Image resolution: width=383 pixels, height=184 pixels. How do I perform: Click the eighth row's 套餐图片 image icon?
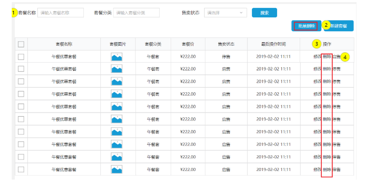(x=116, y=144)
